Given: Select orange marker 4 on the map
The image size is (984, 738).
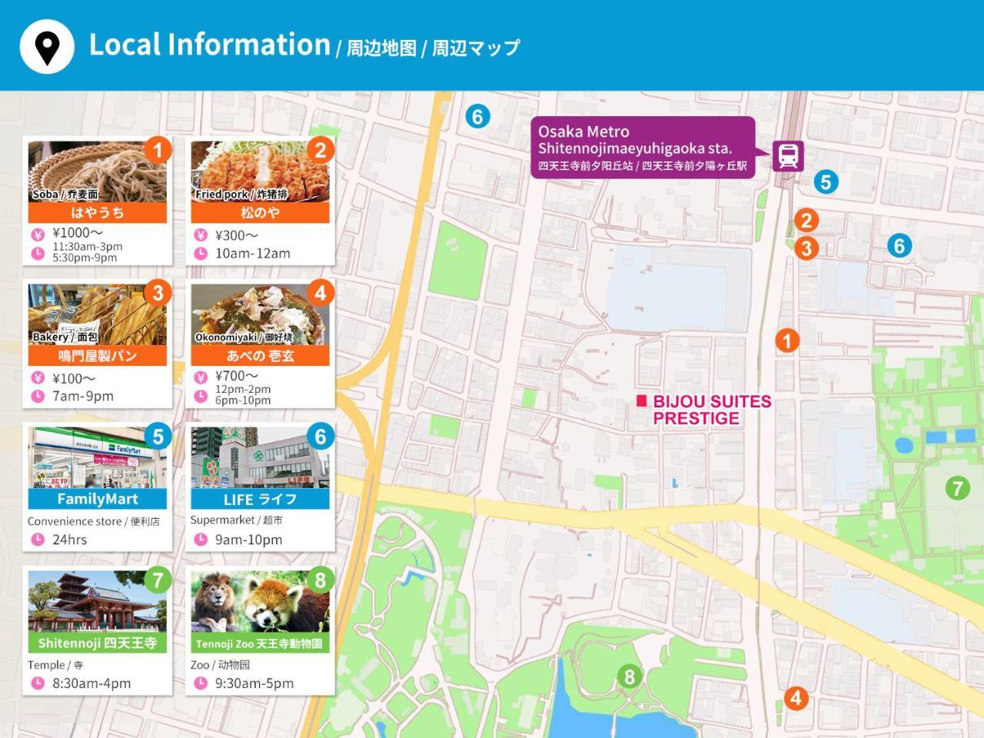Looking at the screenshot, I should (796, 698).
